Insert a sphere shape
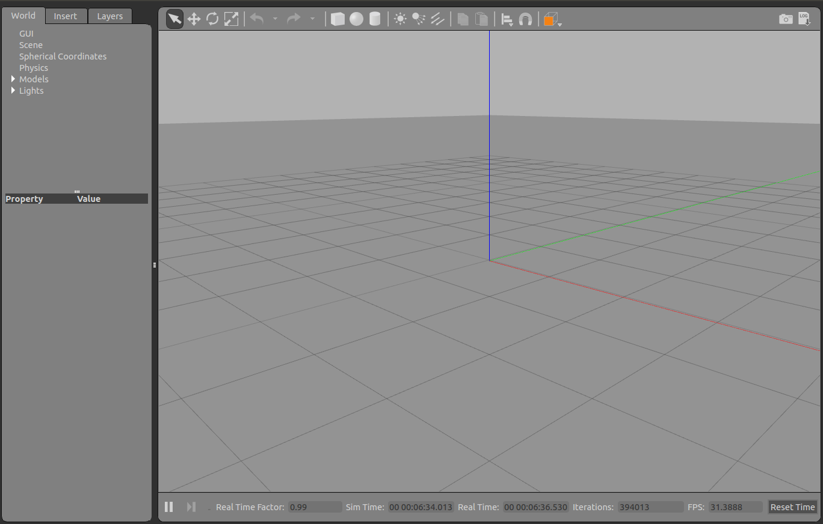823x524 pixels. (357, 19)
